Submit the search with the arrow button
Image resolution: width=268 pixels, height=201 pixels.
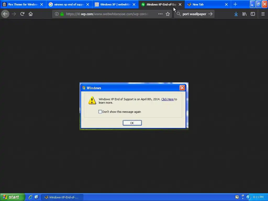[211, 14]
